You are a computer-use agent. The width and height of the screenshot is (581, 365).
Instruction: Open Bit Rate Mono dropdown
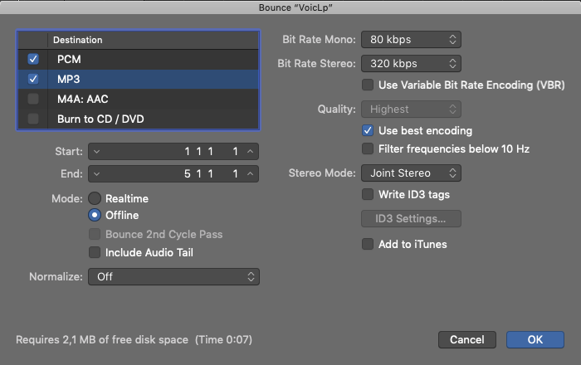coord(410,39)
